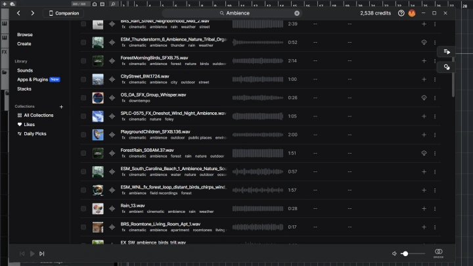Filter by the rain tag on Rain_13.wav
Image resolution: width=473 pixels, height=266 pixels.
click(x=192, y=211)
